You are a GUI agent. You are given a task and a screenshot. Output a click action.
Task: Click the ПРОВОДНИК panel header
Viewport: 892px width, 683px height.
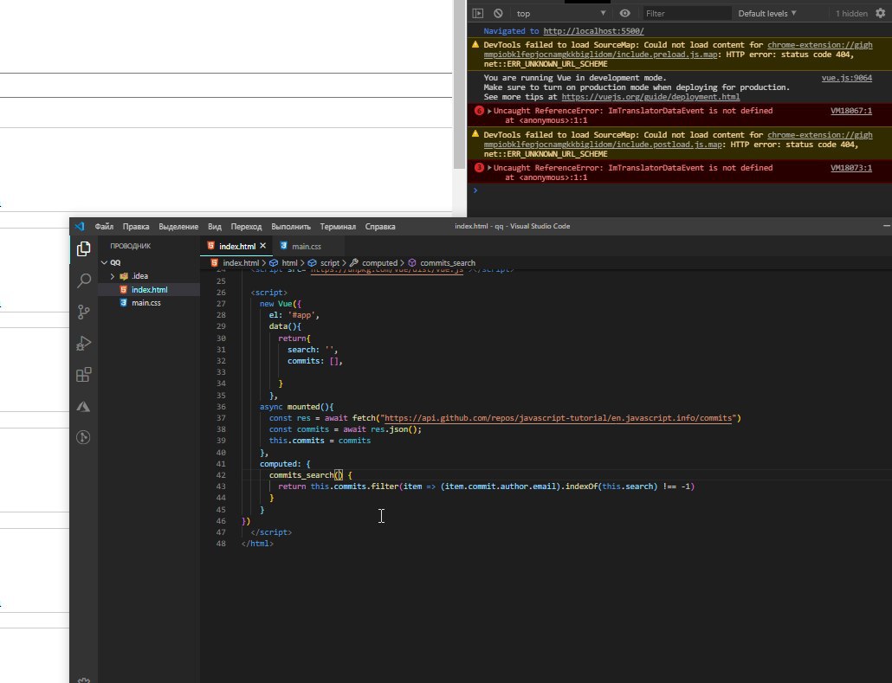(130, 246)
